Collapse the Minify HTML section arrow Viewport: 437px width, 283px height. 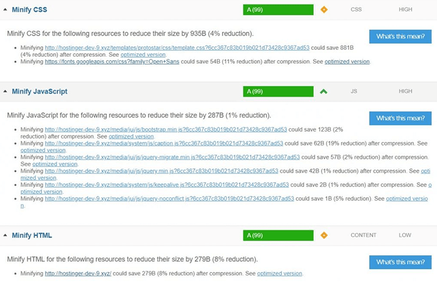(x=5, y=235)
